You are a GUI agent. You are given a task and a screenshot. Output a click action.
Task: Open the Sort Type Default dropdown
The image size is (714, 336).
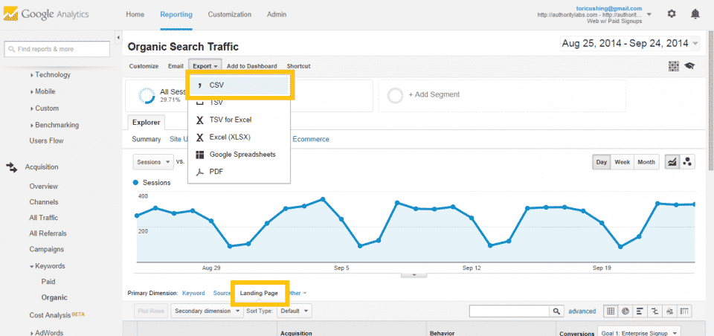294,311
